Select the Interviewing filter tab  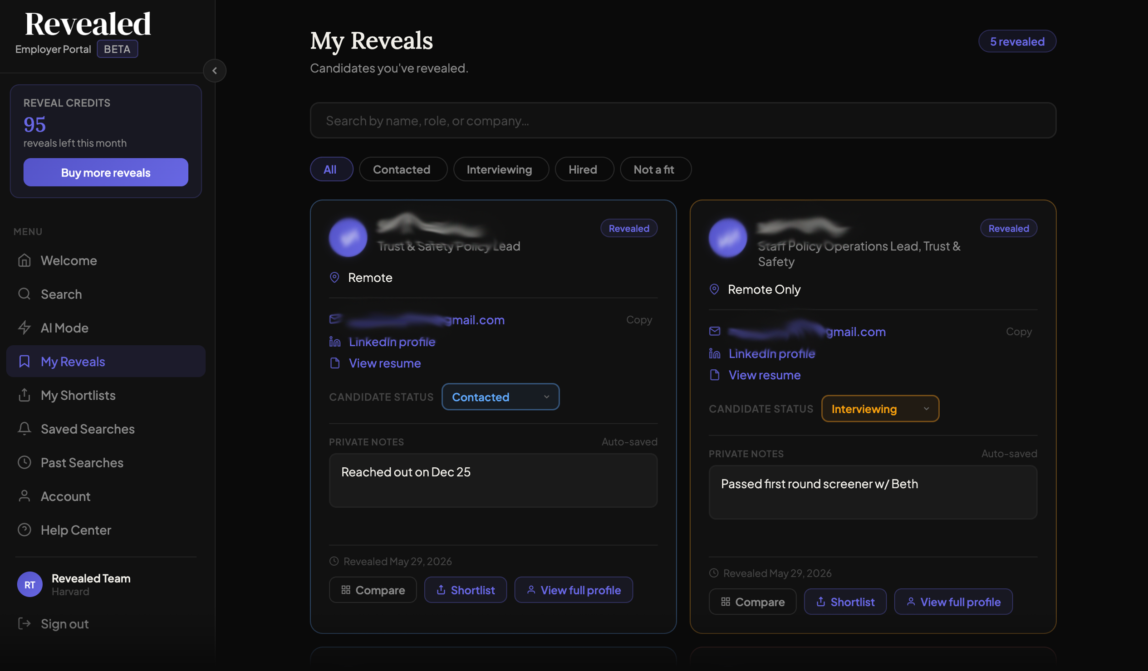point(500,170)
